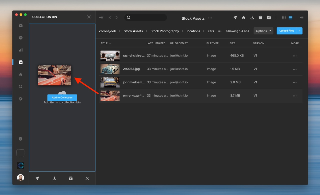Click the search input field

pos(147,17)
